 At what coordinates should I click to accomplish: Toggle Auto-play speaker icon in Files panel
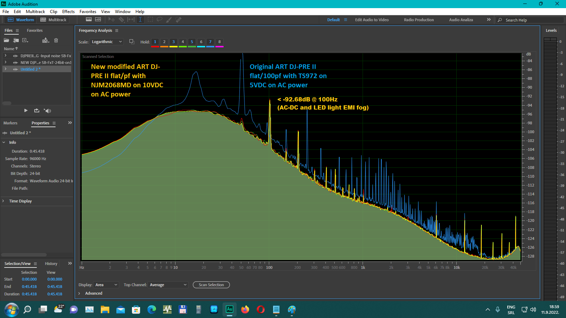48,111
